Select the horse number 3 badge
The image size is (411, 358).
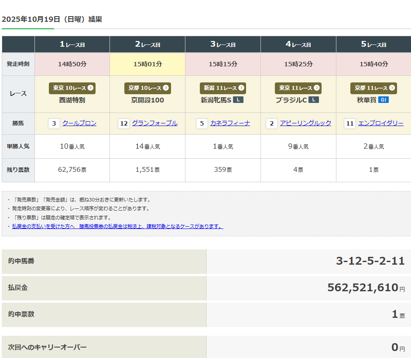click(54, 123)
